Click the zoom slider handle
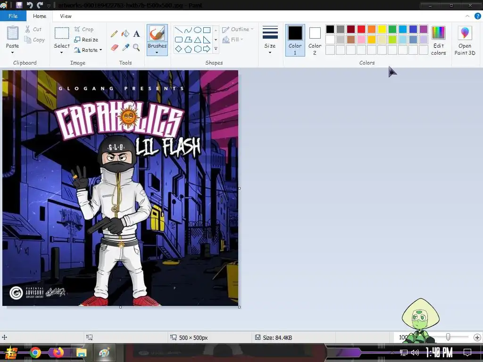 (x=448, y=337)
